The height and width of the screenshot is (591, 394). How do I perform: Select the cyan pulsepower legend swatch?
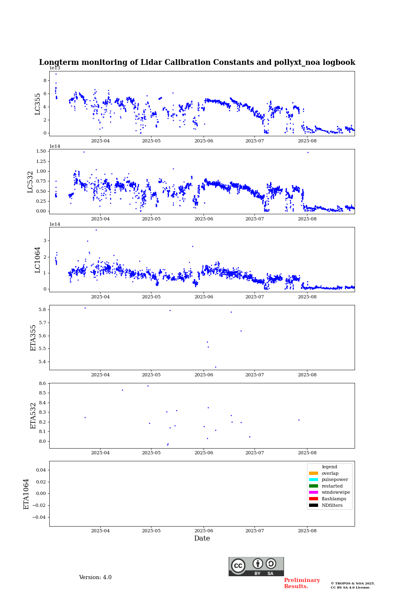click(313, 480)
